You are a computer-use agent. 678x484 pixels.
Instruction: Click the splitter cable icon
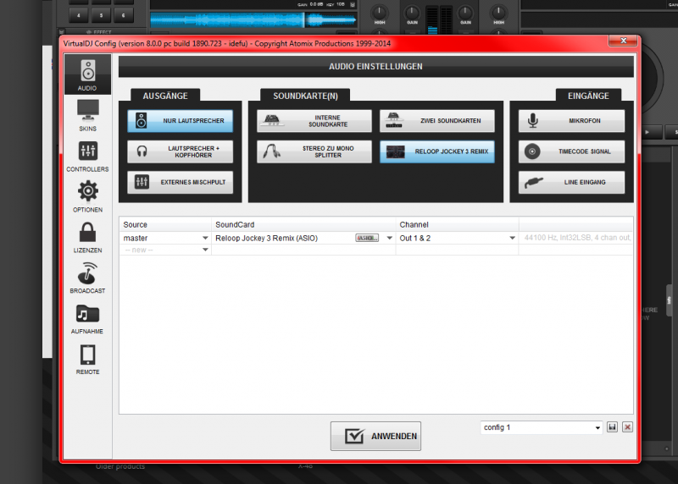coord(271,151)
